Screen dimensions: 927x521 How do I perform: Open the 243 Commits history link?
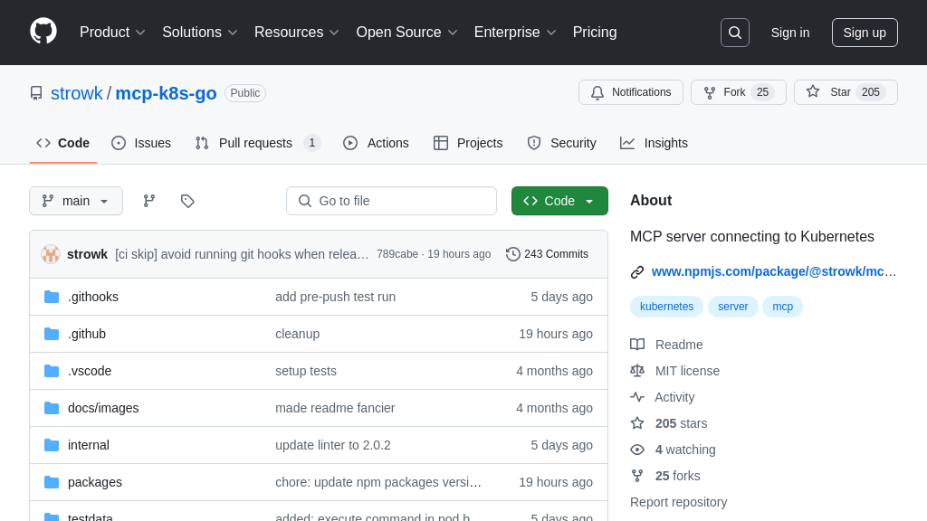point(548,254)
